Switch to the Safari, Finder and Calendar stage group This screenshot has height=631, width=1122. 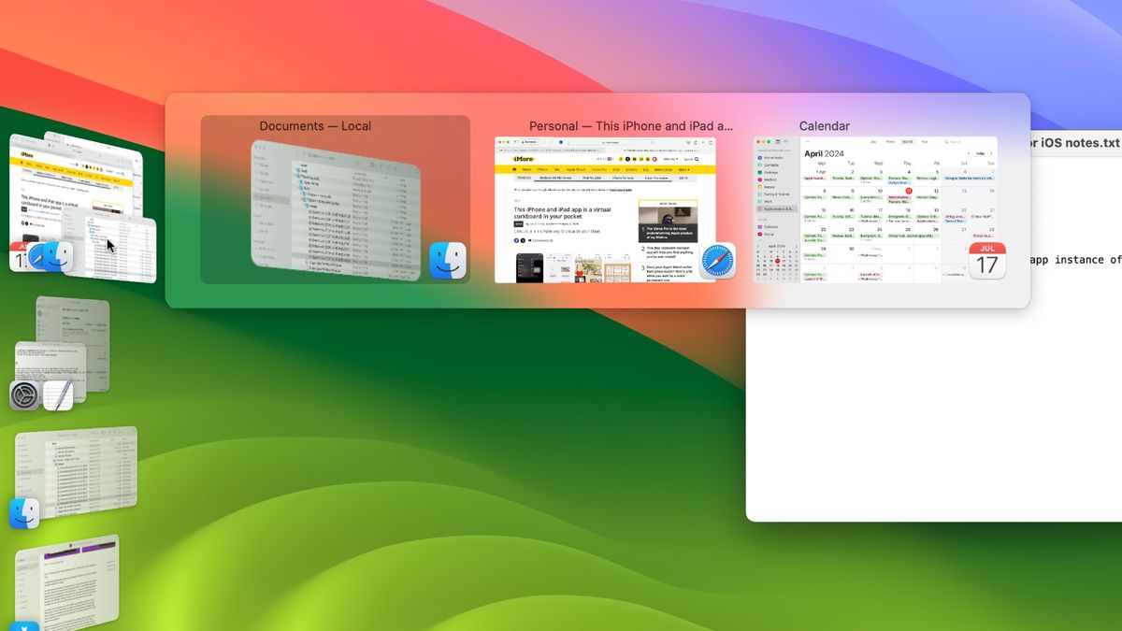pyautogui.click(x=81, y=206)
